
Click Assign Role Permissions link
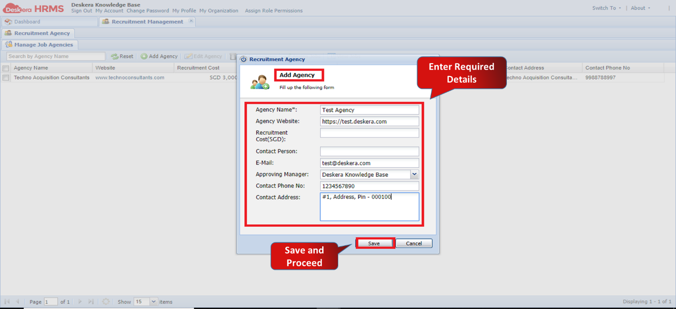point(274,11)
